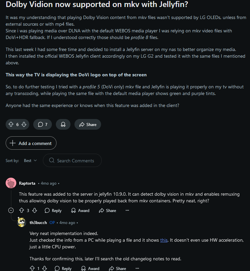This screenshot has height=271, width=250.
Task: Give an award to the post
Action: coord(63,124)
